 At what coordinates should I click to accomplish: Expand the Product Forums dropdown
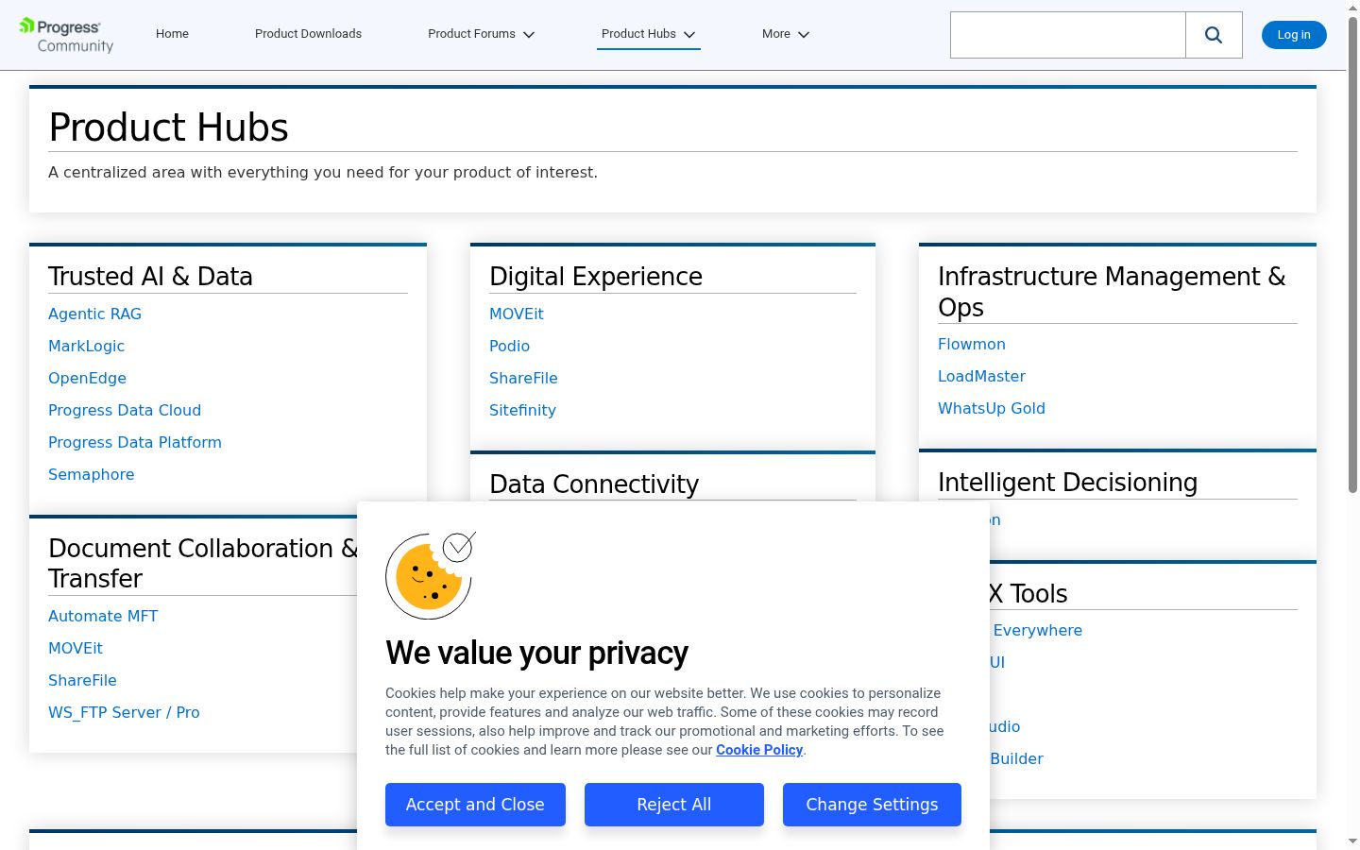click(481, 34)
